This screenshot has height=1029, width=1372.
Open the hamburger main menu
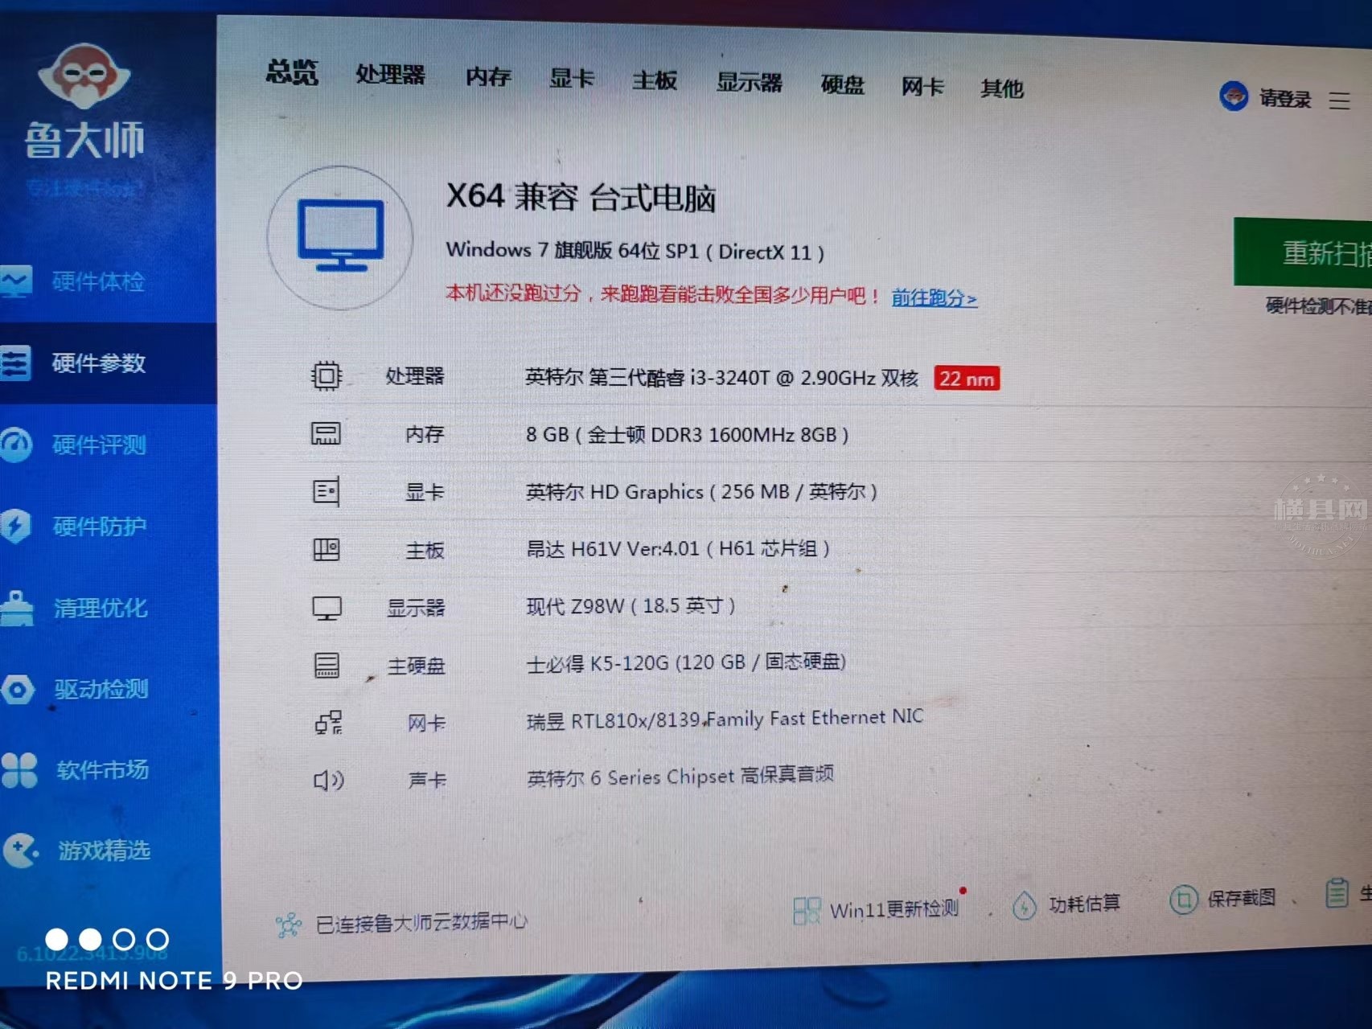[1339, 100]
